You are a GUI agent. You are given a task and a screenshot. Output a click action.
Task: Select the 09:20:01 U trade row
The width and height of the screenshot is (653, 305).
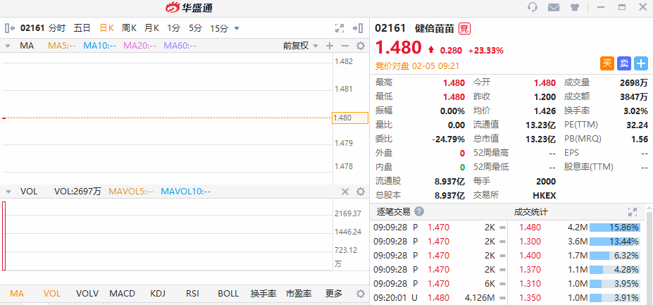[439, 297]
